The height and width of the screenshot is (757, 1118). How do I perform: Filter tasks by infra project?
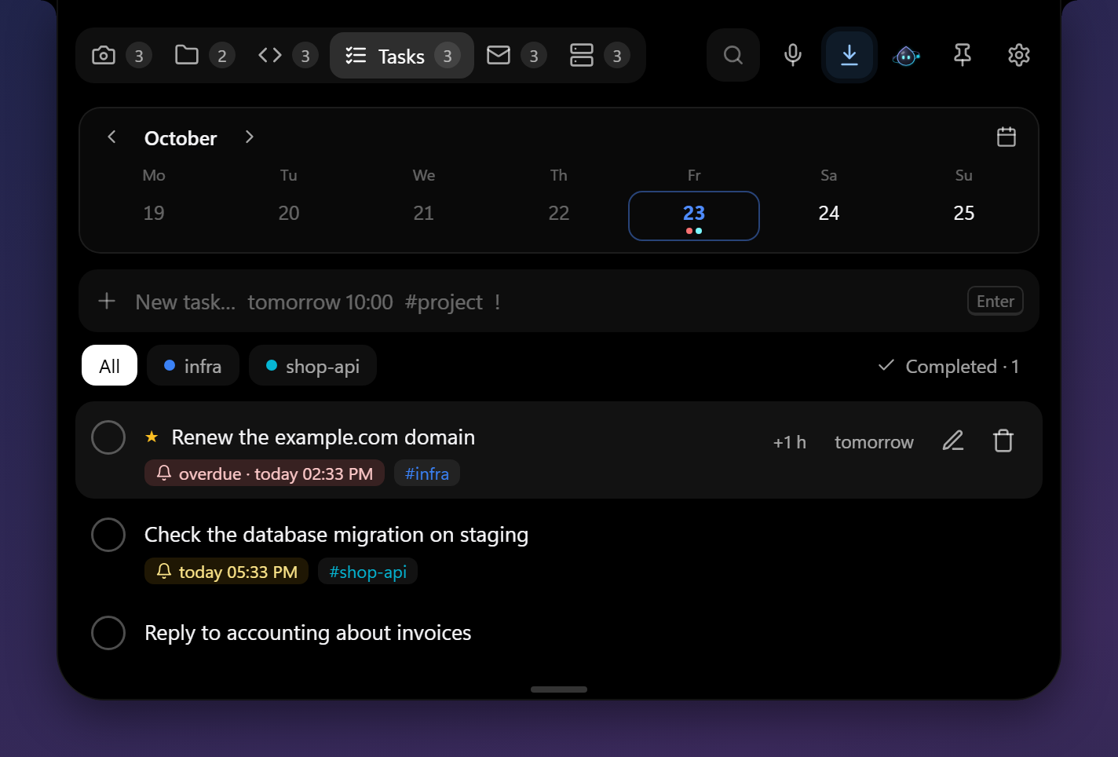193,366
